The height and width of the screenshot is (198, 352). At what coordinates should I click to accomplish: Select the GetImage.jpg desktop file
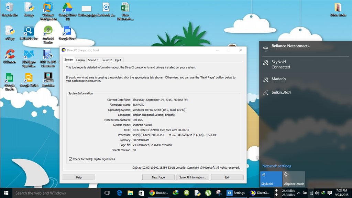point(87,11)
